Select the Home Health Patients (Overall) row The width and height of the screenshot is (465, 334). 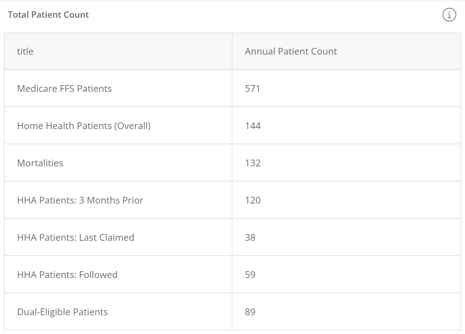coord(232,126)
